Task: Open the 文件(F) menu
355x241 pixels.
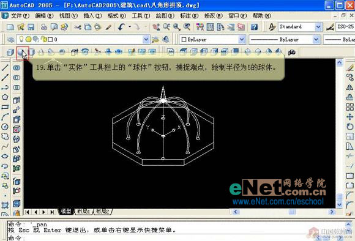Action: click(20, 16)
